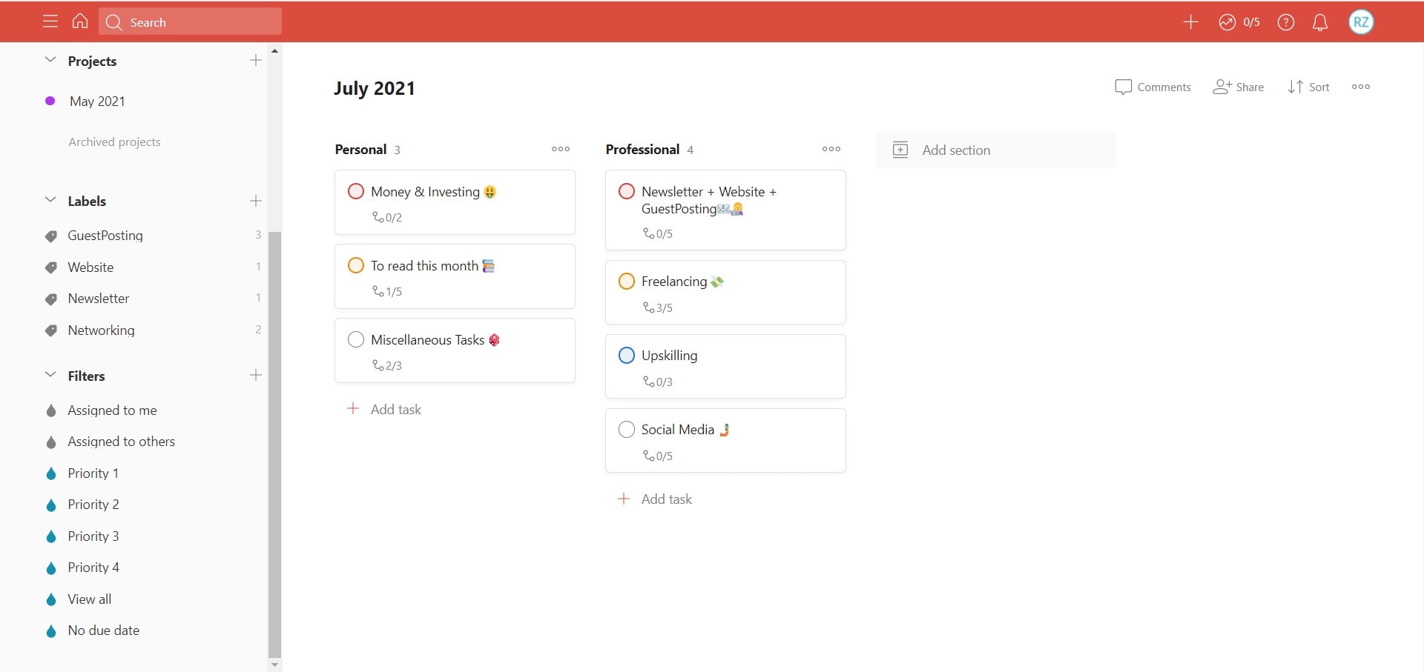
Task: Collapse the Filters section chevron
Action: coord(50,375)
